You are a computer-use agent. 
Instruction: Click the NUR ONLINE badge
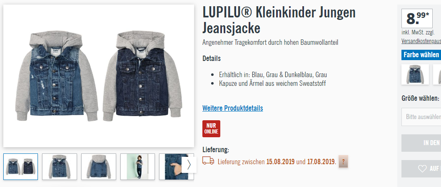(211, 129)
